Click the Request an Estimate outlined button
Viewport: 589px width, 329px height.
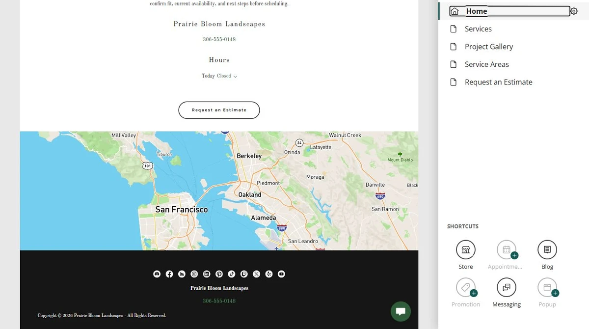click(x=219, y=110)
